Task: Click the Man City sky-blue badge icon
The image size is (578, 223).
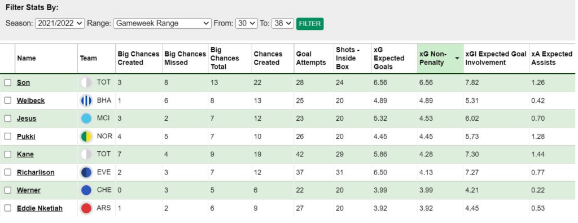Action: click(x=86, y=119)
